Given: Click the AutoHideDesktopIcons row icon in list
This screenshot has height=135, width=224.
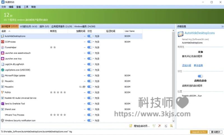Looking at the screenshot, I should 3,36.
